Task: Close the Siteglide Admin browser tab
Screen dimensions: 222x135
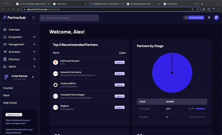Action: [122, 4]
